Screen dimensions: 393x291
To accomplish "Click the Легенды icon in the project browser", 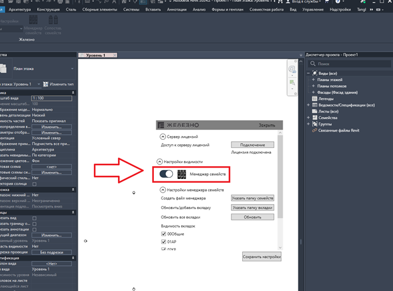I will click(315, 99).
